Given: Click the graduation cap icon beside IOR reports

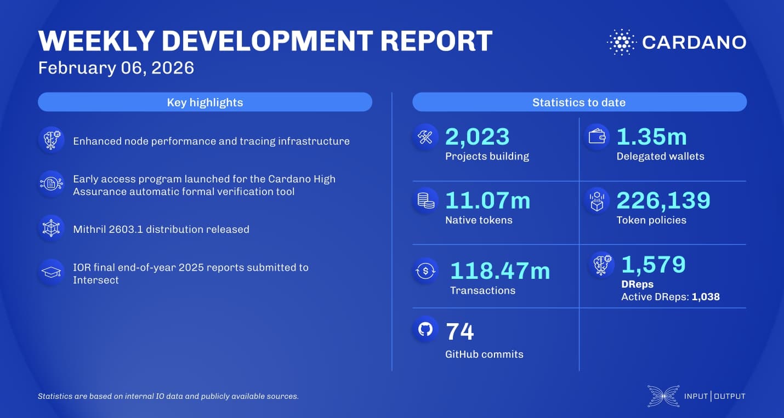Looking at the screenshot, I should 51,273.
